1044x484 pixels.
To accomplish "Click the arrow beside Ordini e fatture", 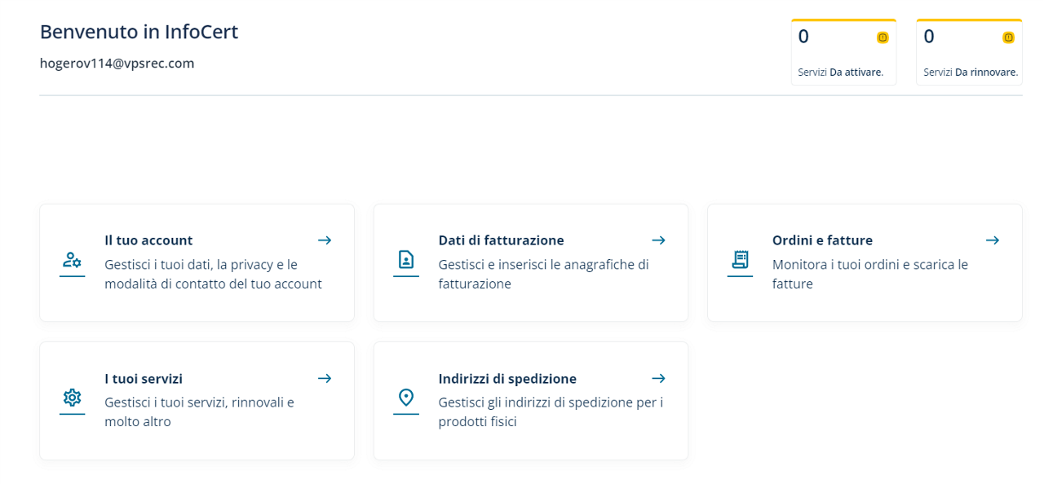I will [x=993, y=240].
